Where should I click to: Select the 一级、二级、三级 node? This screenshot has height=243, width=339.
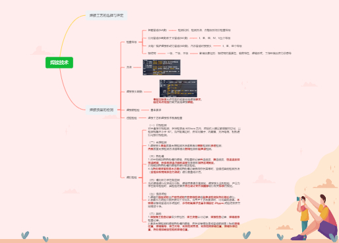177,53
